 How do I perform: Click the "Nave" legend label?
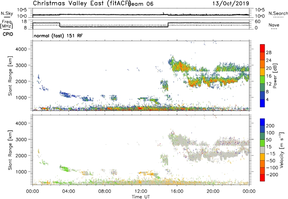pyautogui.click(x=274, y=25)
